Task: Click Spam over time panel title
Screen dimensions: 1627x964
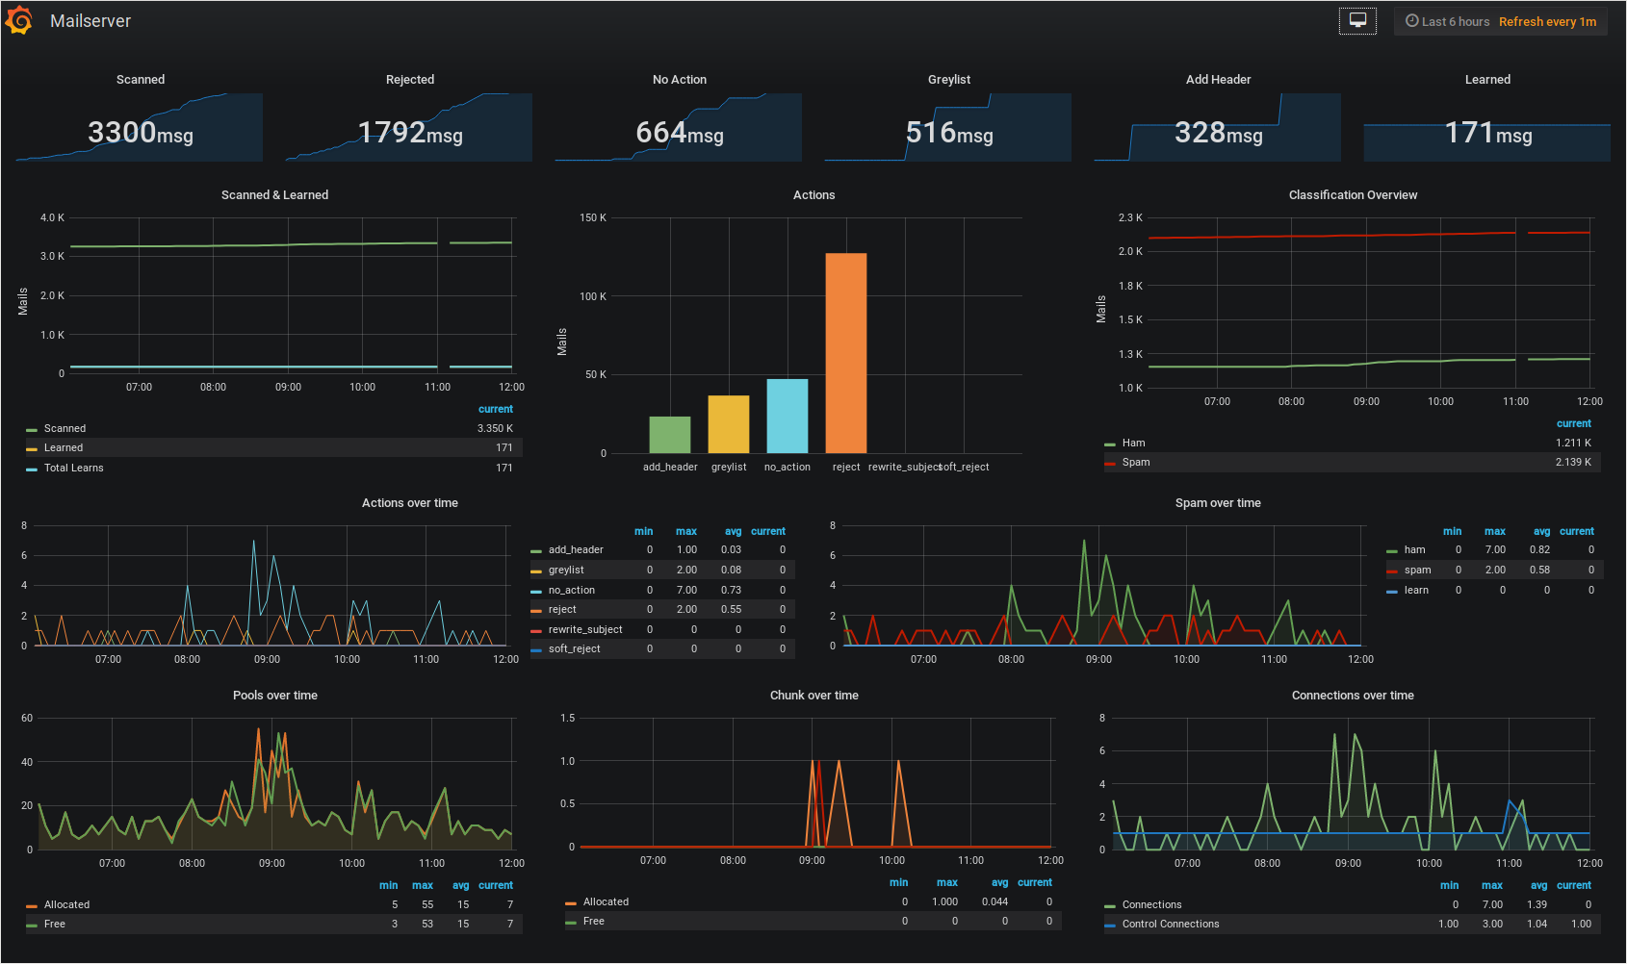Action: point(1218,503)
